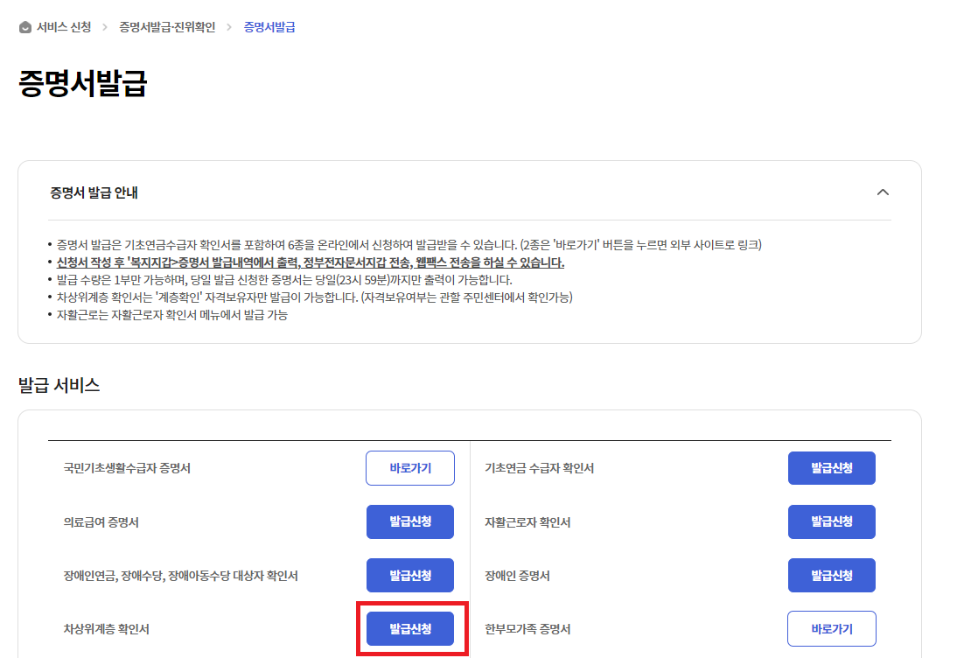Click 발급신청 for 장애인 증명서
Viewport: 957px width, 658px height.
pos(831,575)
